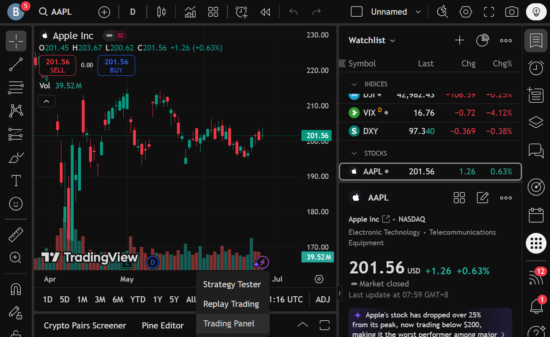The width and height of the screenshot is (550, 337).
Task: Collapse the INDICES watchlist section
Action: click(x=354, y=84)
